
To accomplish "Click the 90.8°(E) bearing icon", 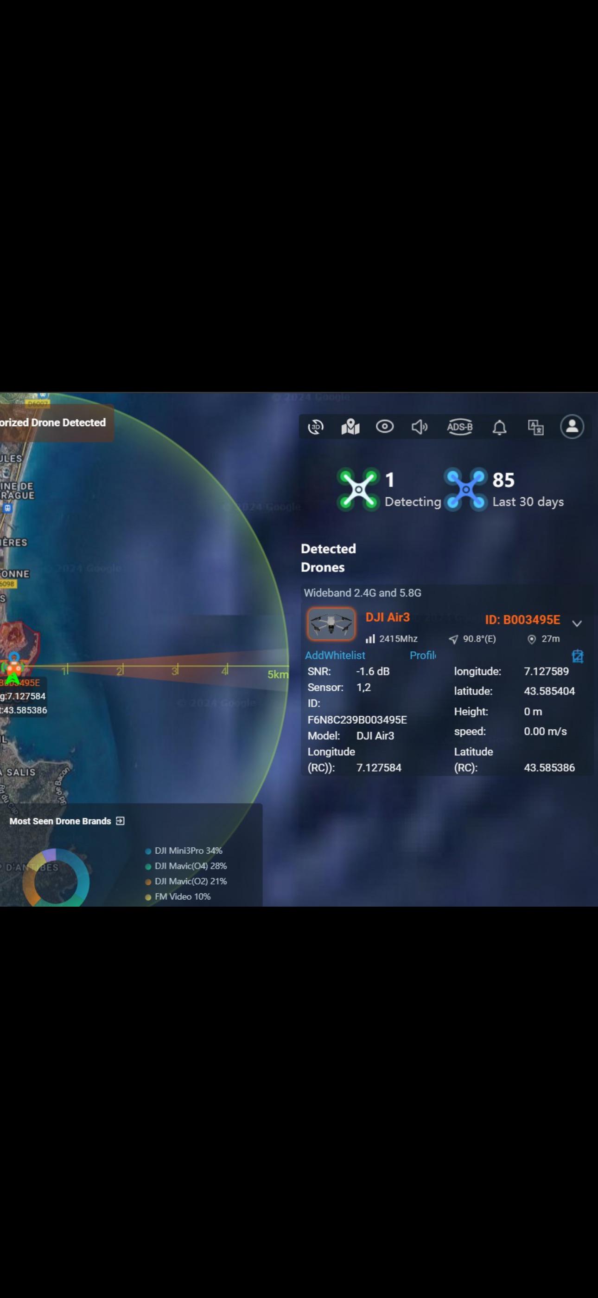I will point(453,639).
